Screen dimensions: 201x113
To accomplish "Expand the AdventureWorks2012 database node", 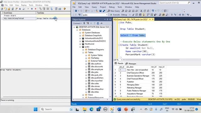I will [80, 38].
